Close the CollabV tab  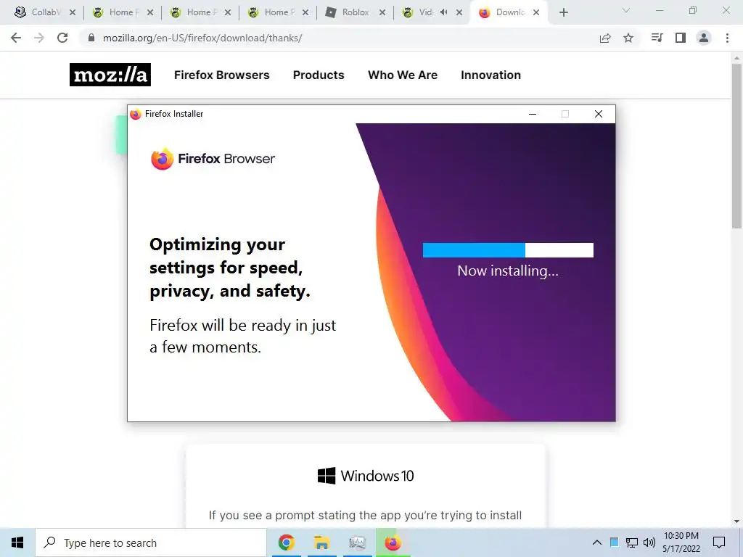[x=73, y=12]
